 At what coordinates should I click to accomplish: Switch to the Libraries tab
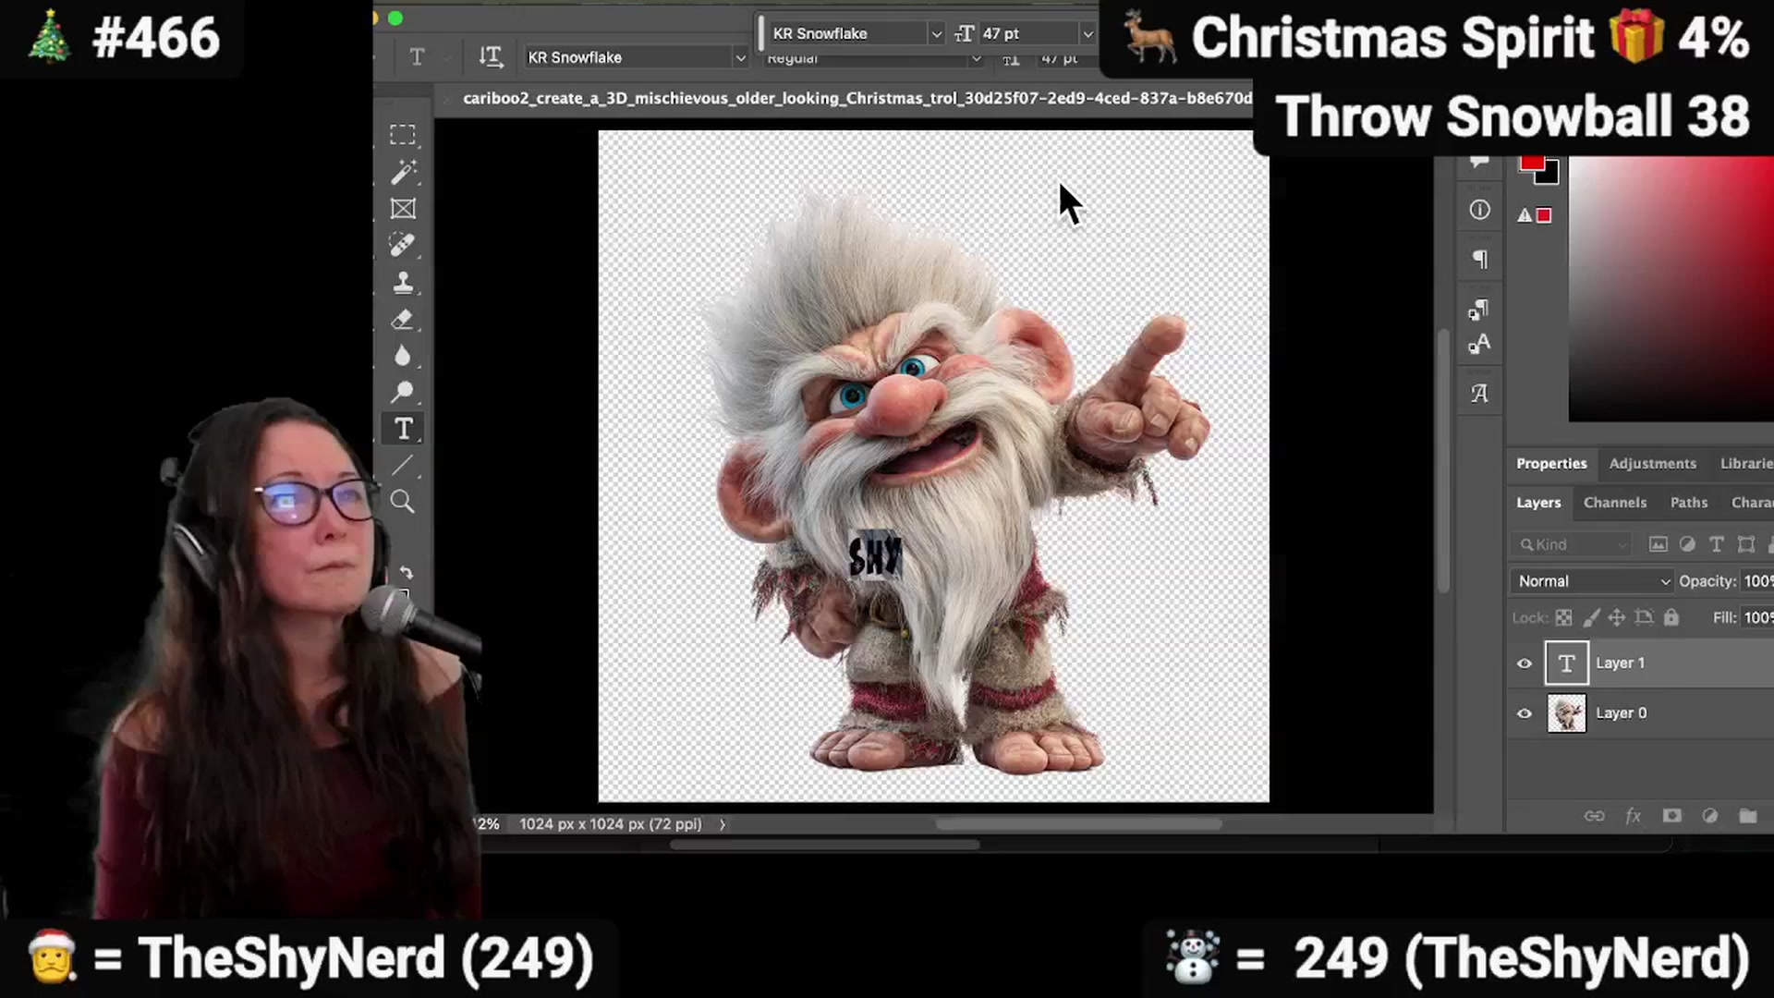click(x=1746, y=464)
